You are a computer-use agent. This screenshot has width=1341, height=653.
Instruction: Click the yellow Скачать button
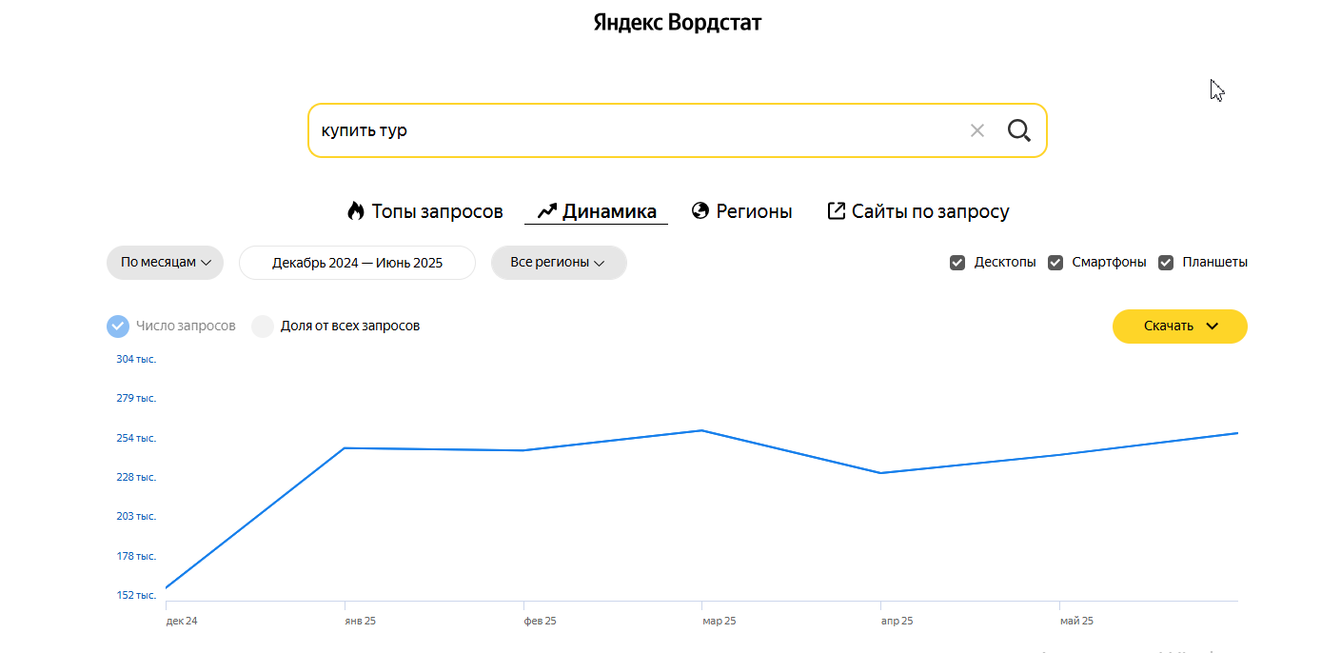coord(1168,326)
